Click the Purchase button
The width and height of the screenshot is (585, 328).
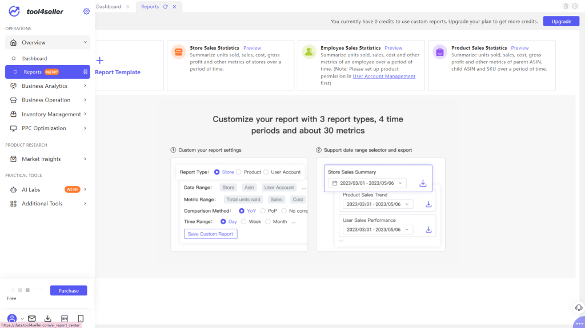pyautogui.click(x=69, y=291)
